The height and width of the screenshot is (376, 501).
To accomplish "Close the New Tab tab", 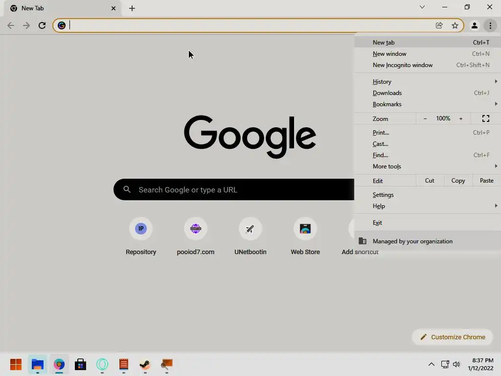I will tap(114, 8).
